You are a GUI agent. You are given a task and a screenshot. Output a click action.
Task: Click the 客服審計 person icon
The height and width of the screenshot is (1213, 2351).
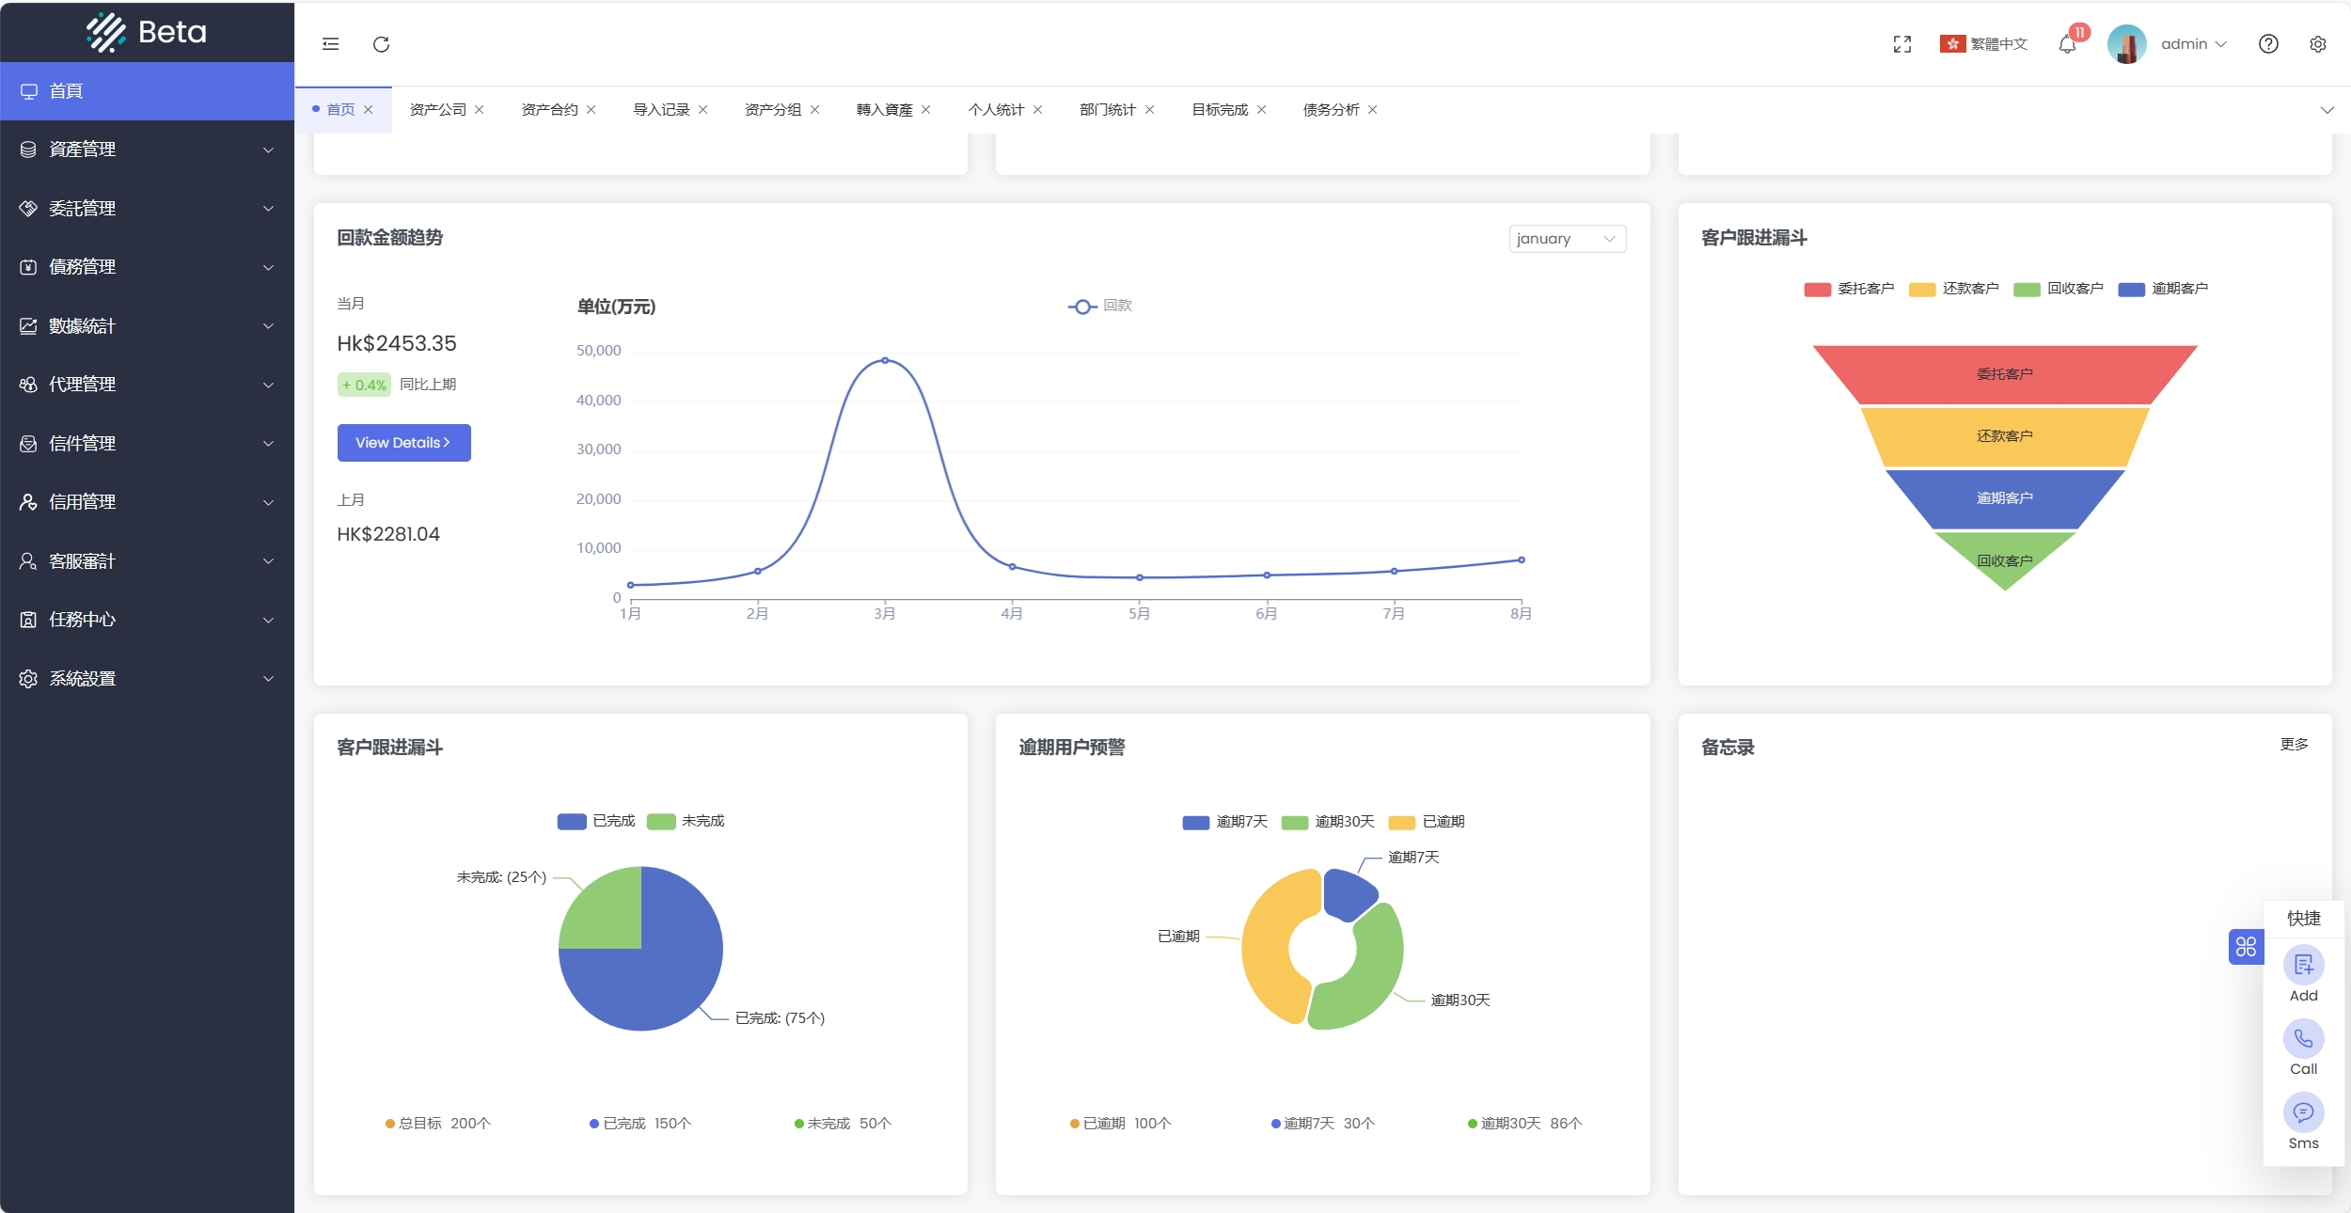point(28,560)
